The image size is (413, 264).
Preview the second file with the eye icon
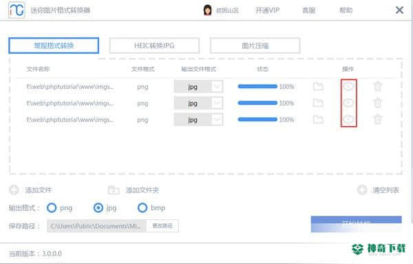[348, 103]
